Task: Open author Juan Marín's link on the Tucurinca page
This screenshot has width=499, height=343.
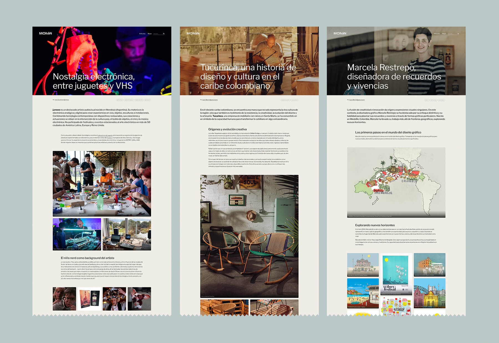Action: point(210,100)
